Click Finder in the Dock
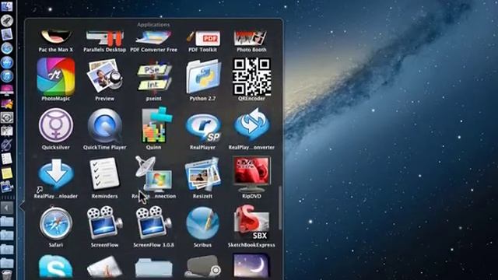Viewport: 498px width, 280px height. point(7,6)
